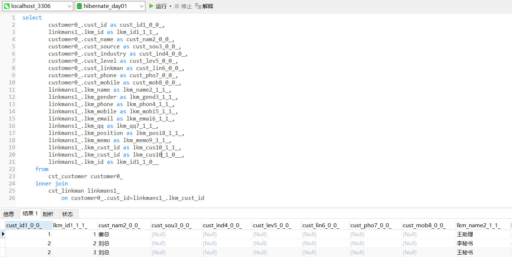
Task: Click 'inner join' on line 24
Action: tap(52, 184)
